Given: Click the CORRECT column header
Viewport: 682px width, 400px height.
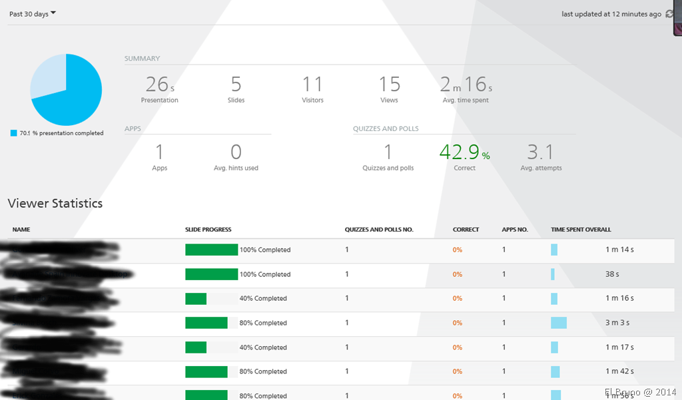Looking at the screenshot, I should [x=466, y=230].
